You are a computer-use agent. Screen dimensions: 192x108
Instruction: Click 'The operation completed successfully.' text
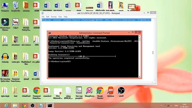tap(69, 58)
